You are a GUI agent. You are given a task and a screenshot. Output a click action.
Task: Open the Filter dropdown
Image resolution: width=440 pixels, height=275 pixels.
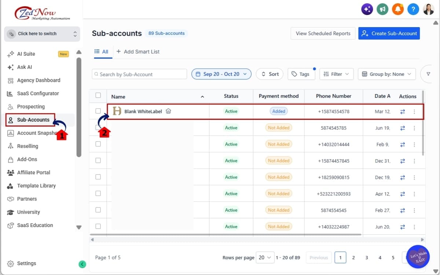(x=337, y=74)
